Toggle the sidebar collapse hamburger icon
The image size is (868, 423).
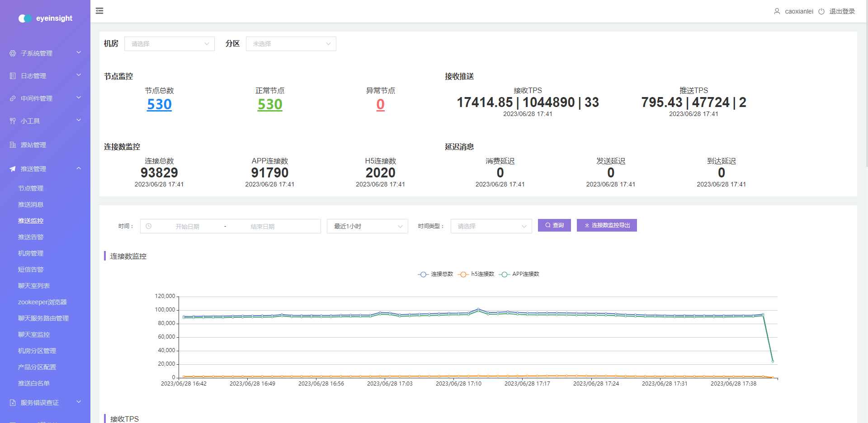[99, 11]
